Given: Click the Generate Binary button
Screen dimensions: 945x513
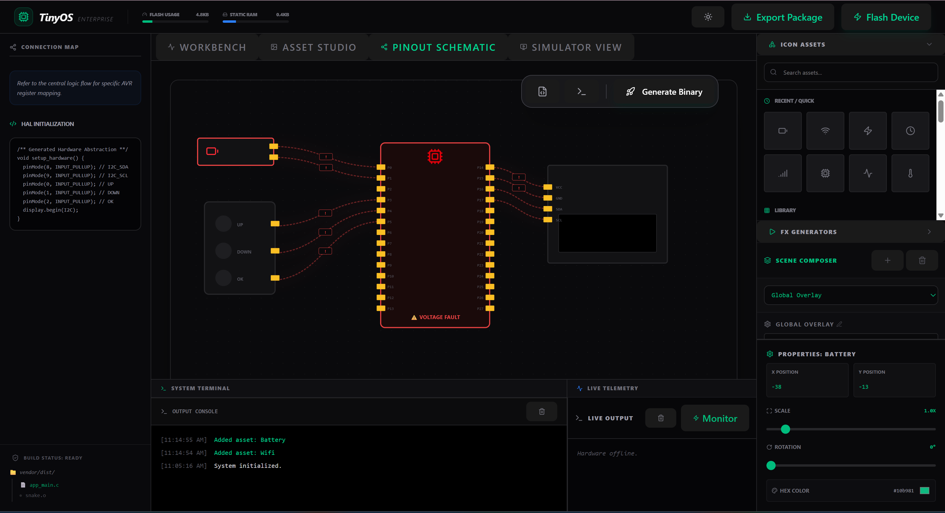Looking at the screenshot, I should pos(664,92).
